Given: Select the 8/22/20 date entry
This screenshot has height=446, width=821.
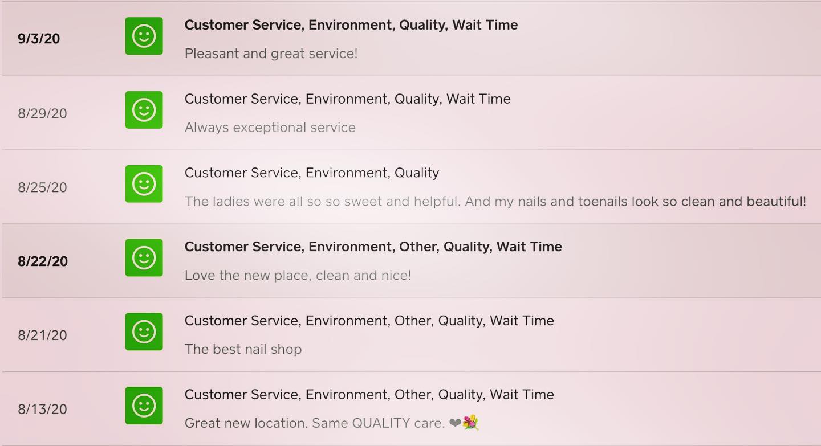Looking at the screenshot, I should point(43,261).
